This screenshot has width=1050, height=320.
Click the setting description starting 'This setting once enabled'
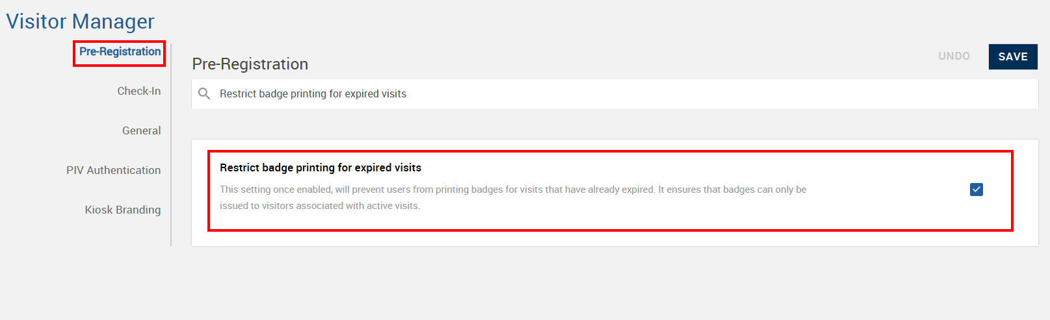[512, 190]
